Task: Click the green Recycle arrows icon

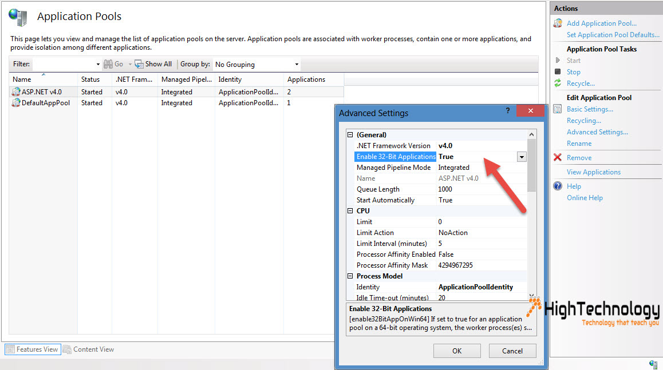Action: tap(558, 83)
